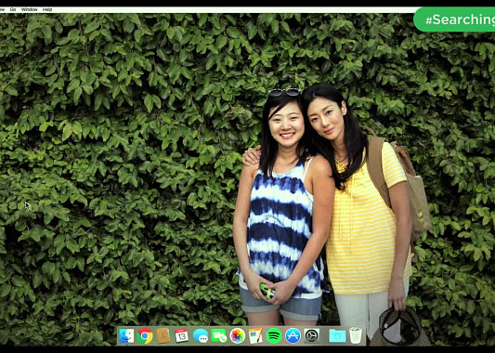The image size is (495, 353).
Task: Open the blue folder stack in Dock
Action: 337,336
